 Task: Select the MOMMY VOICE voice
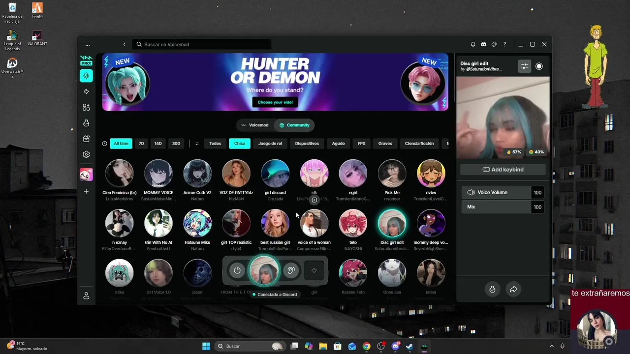point(158,173)
